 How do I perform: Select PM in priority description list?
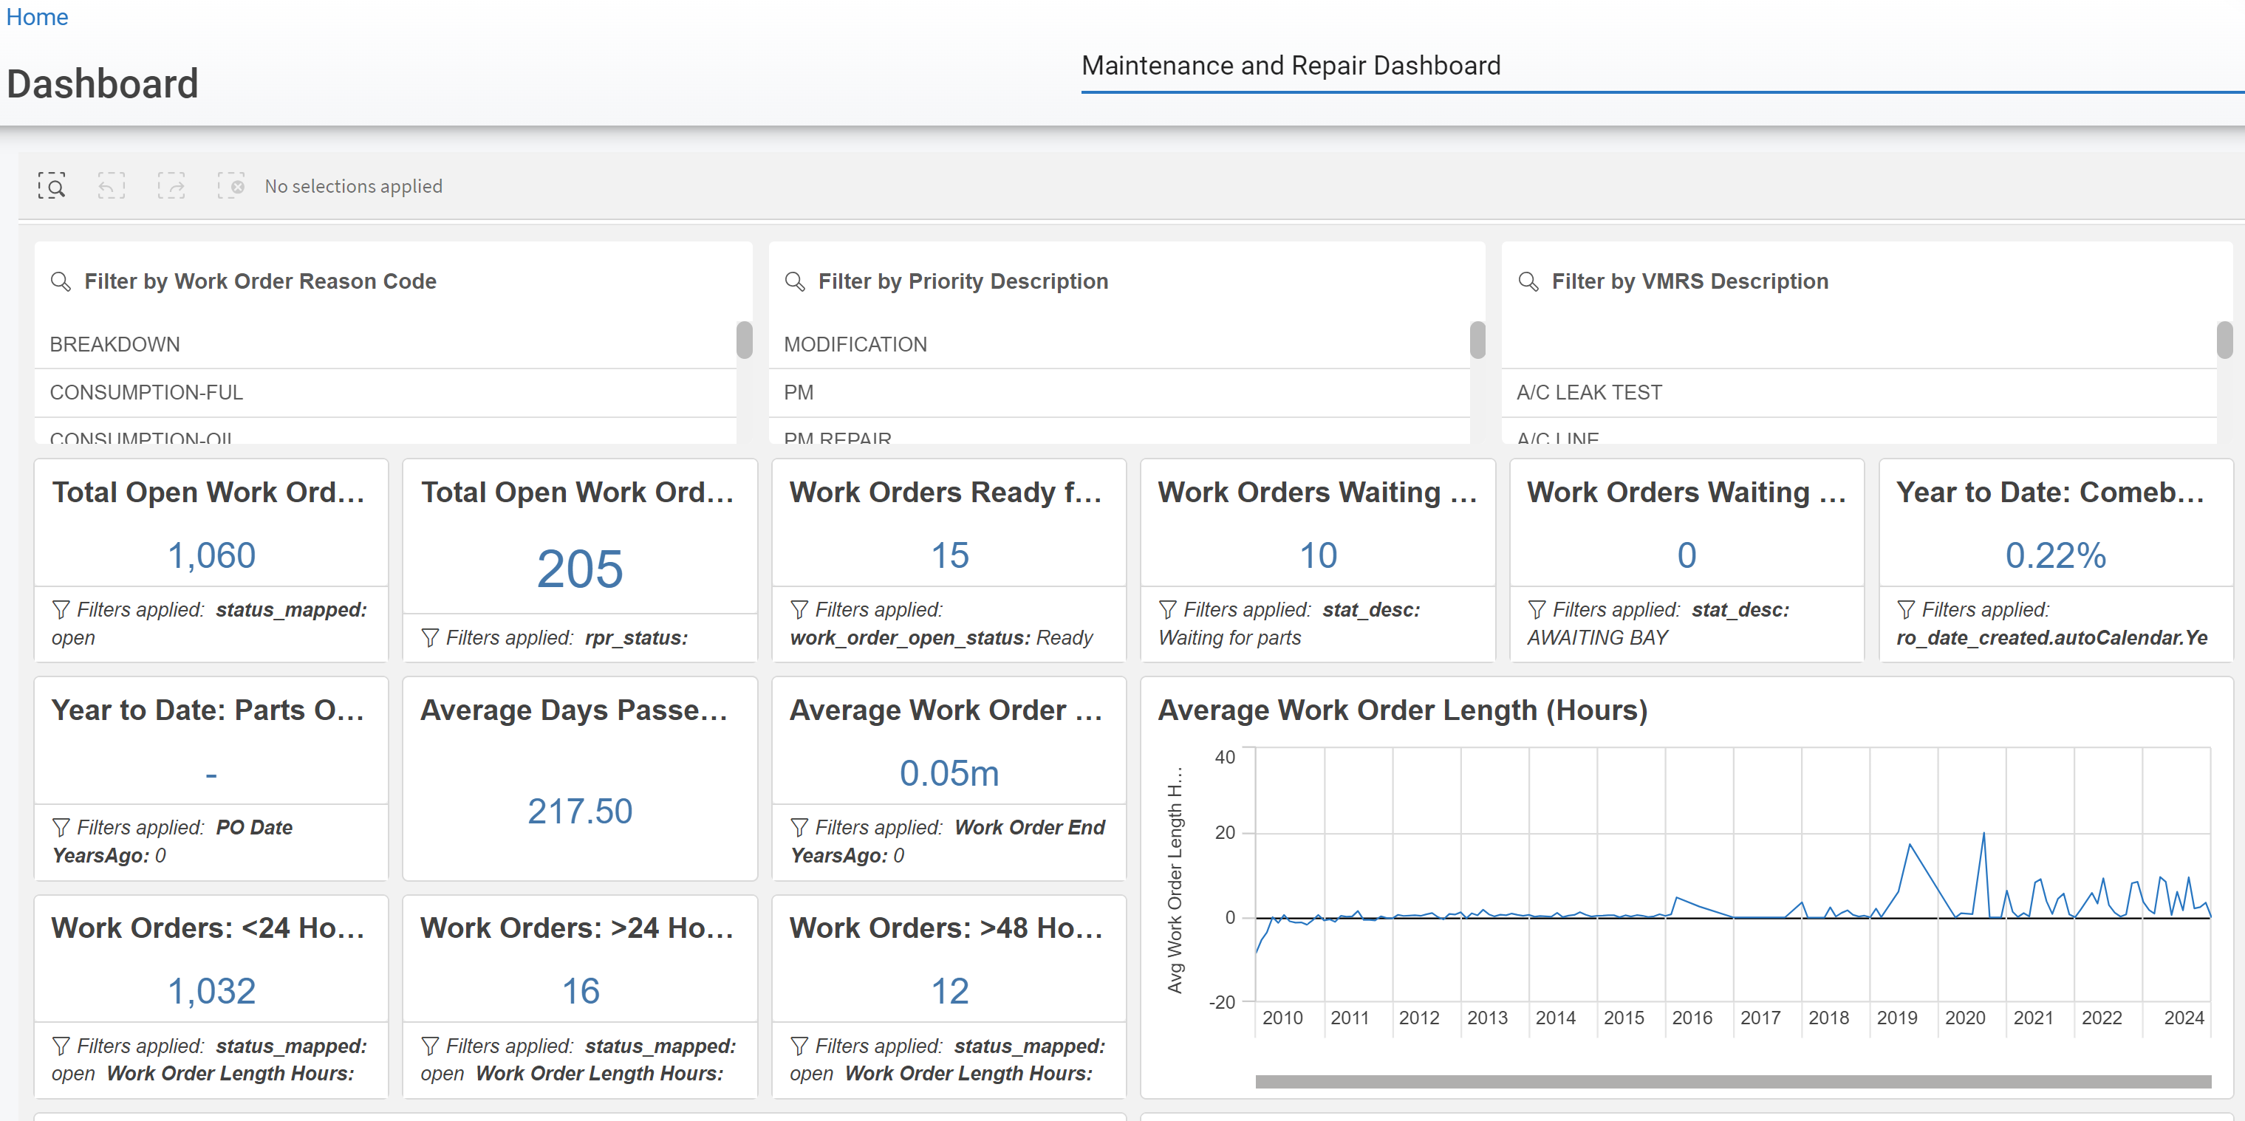tap(799, 392)
